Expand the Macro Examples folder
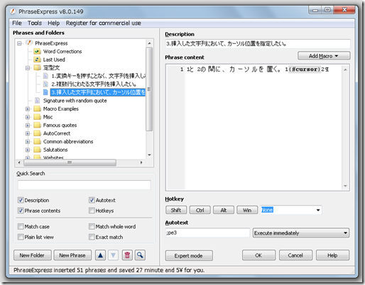 pyautogui.click(x=28, y=109)
